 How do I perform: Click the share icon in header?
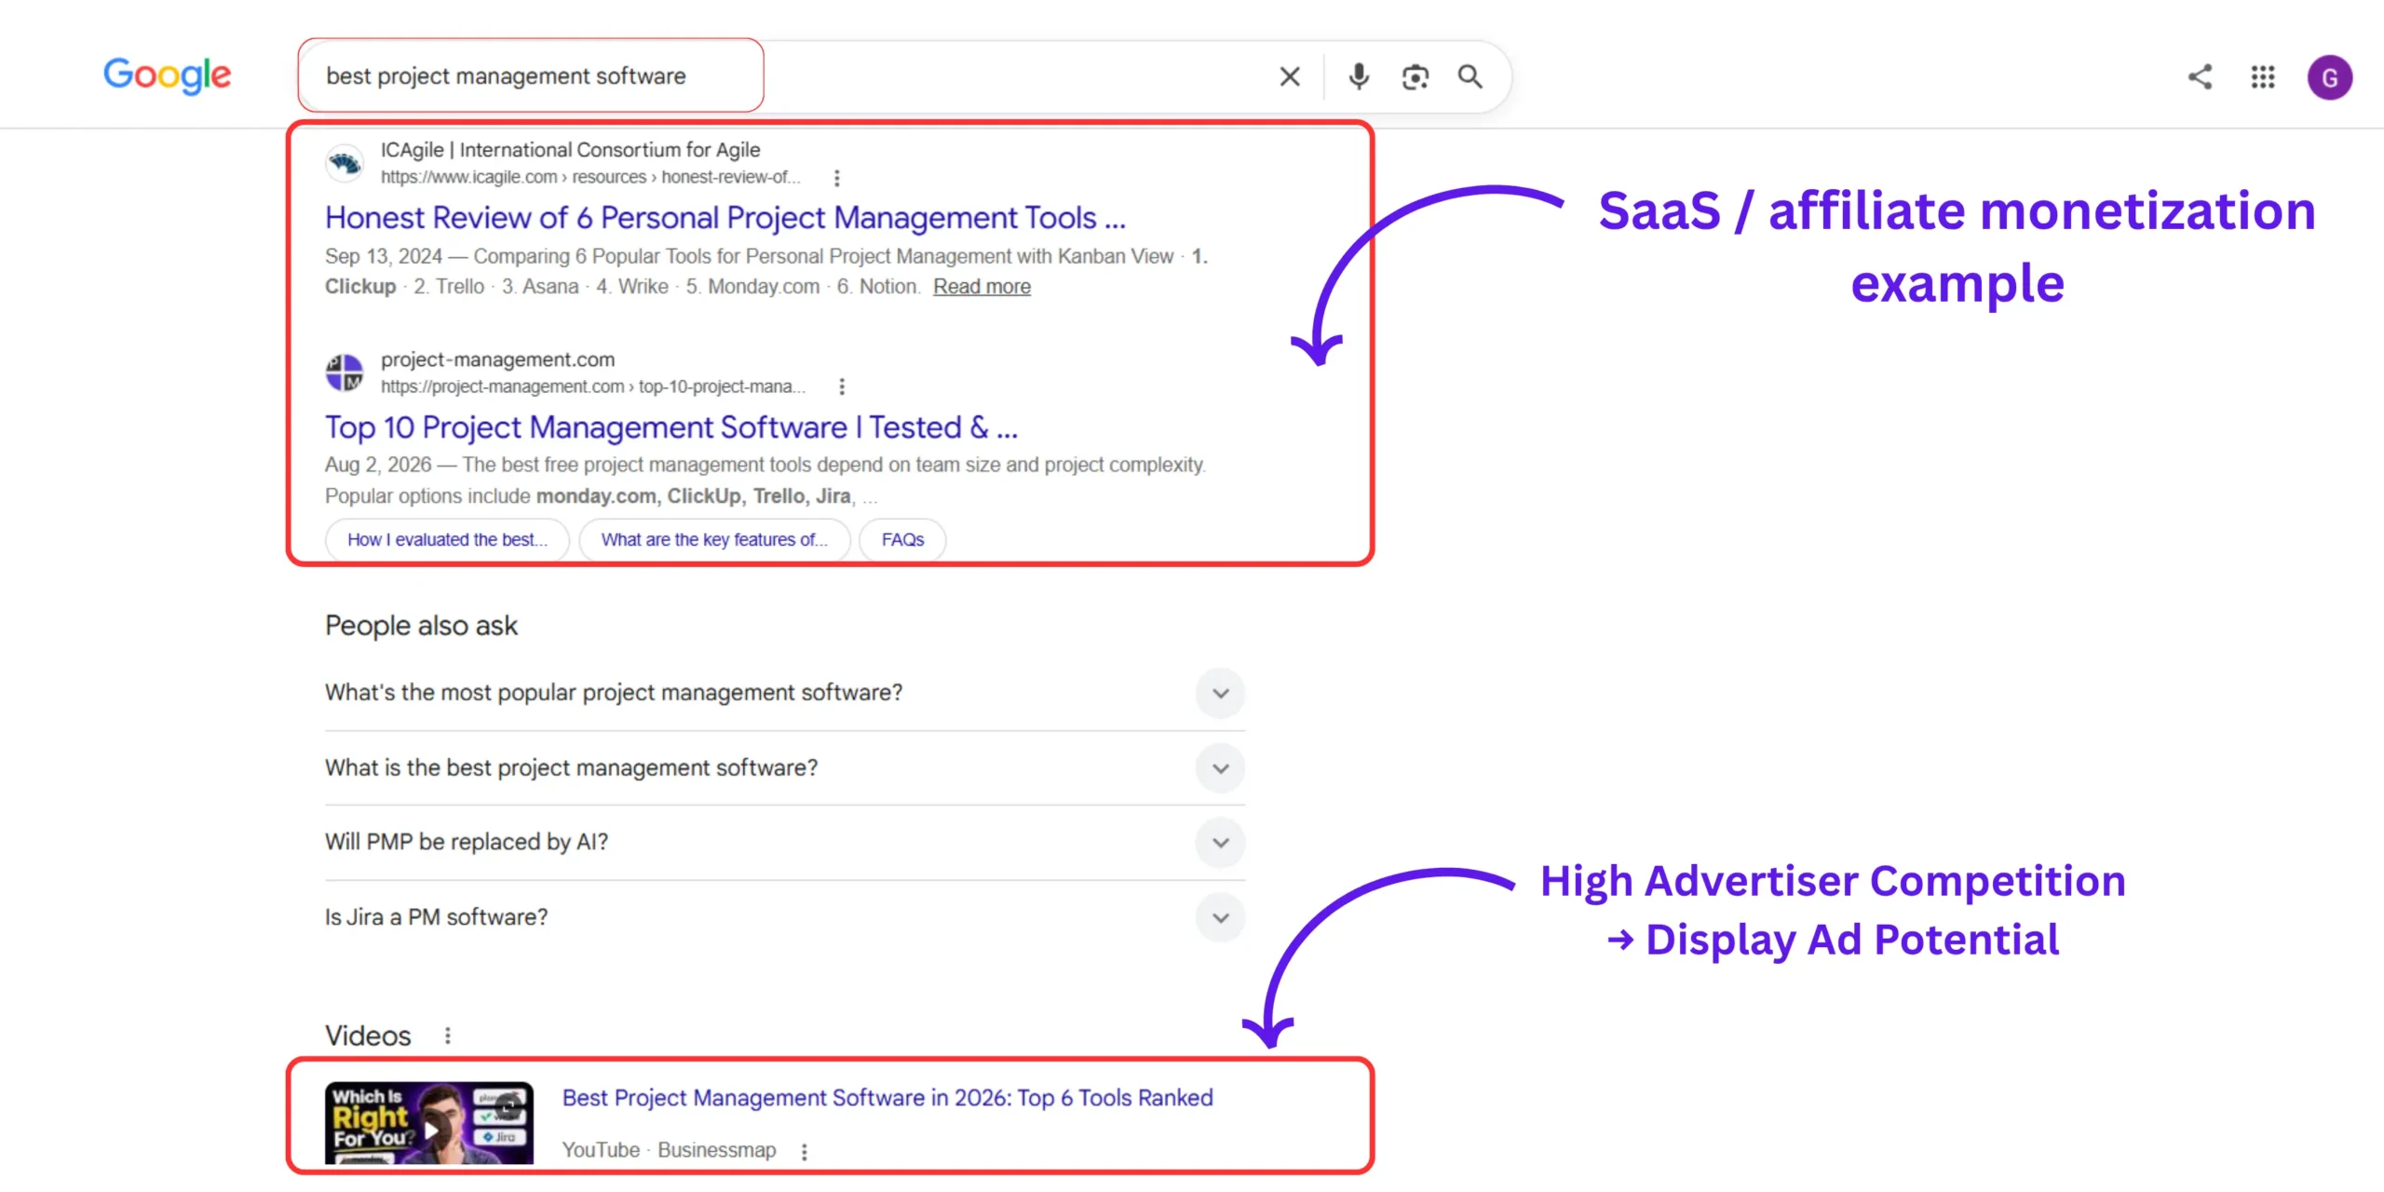(2200, 76)
